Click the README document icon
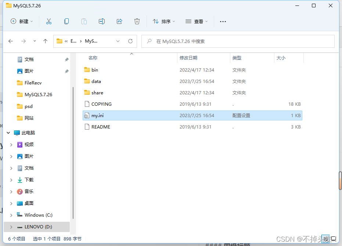The image size is (342, 246). [x=87, y=127]
